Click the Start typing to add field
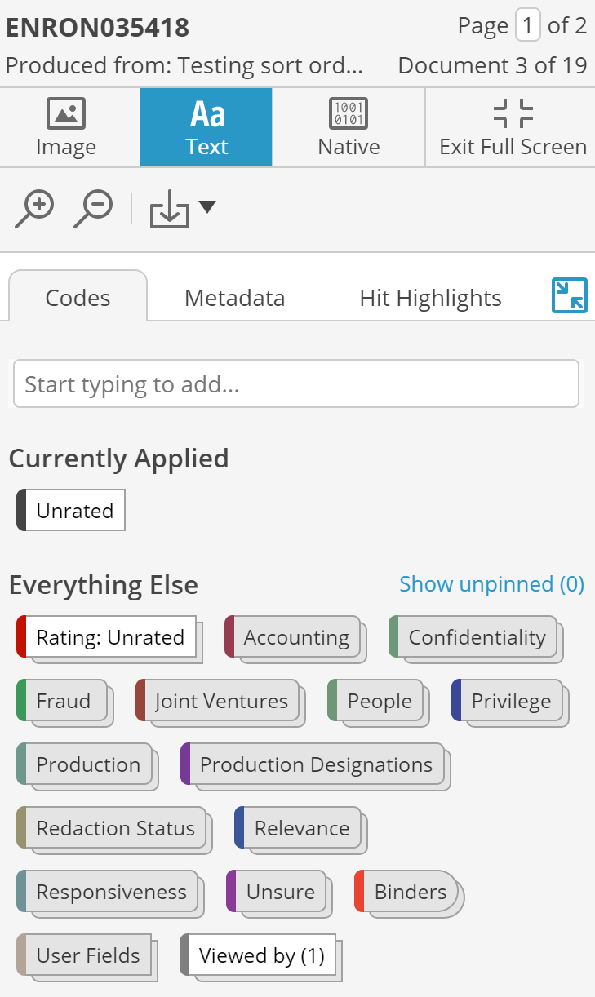 pos(296,384)
